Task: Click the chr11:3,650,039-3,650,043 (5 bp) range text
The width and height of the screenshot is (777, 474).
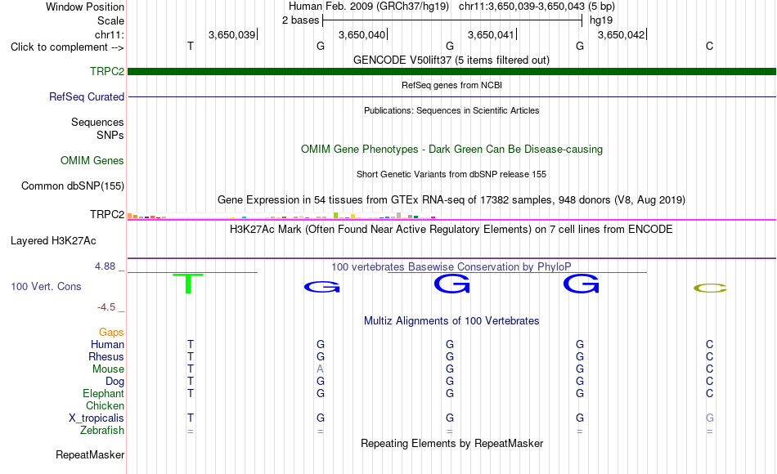Action: [537, 7]
